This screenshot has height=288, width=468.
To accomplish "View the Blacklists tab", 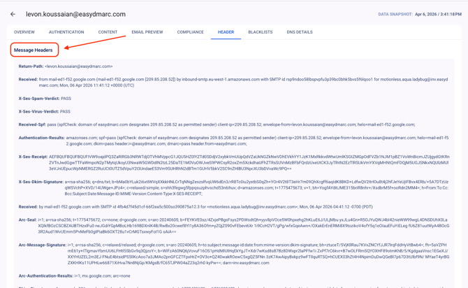I will coord(261,32).
